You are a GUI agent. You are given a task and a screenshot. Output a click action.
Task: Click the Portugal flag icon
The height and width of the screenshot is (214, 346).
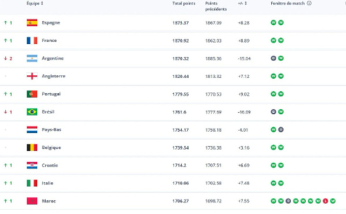point(32,94)
